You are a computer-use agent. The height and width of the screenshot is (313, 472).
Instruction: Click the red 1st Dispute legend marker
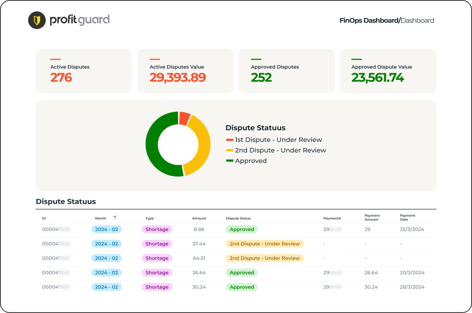pos(229,140)
